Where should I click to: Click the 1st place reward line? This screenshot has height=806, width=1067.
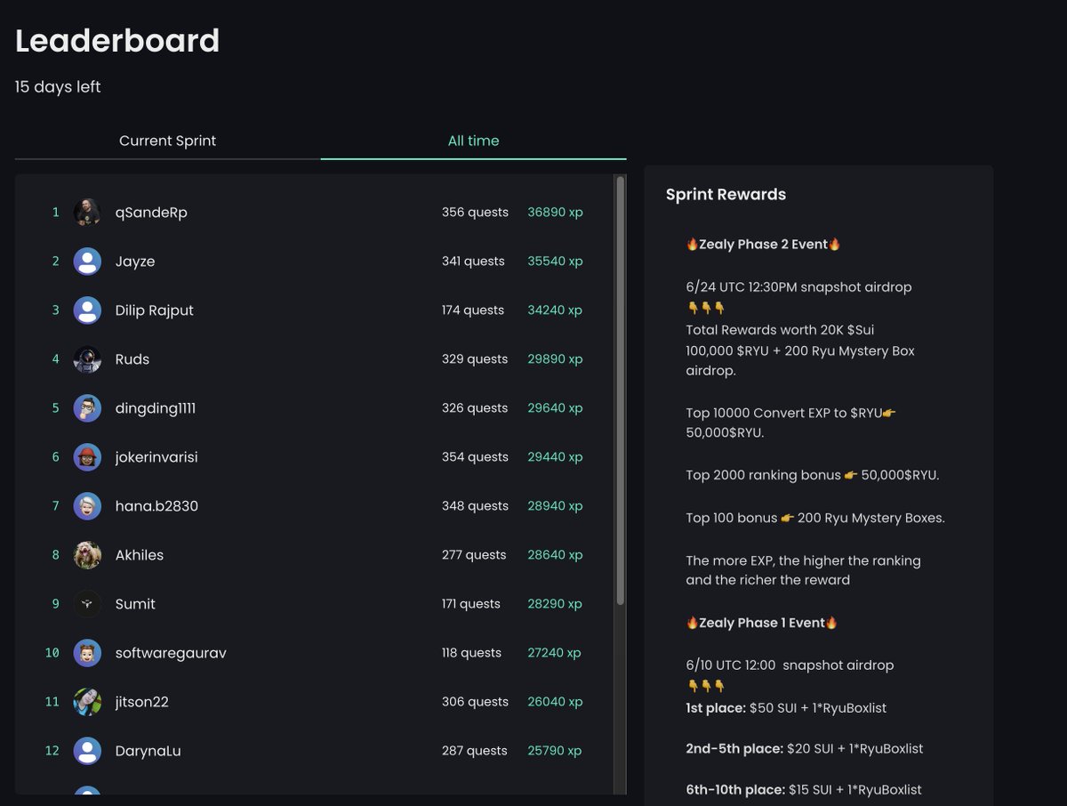[786, 708]
